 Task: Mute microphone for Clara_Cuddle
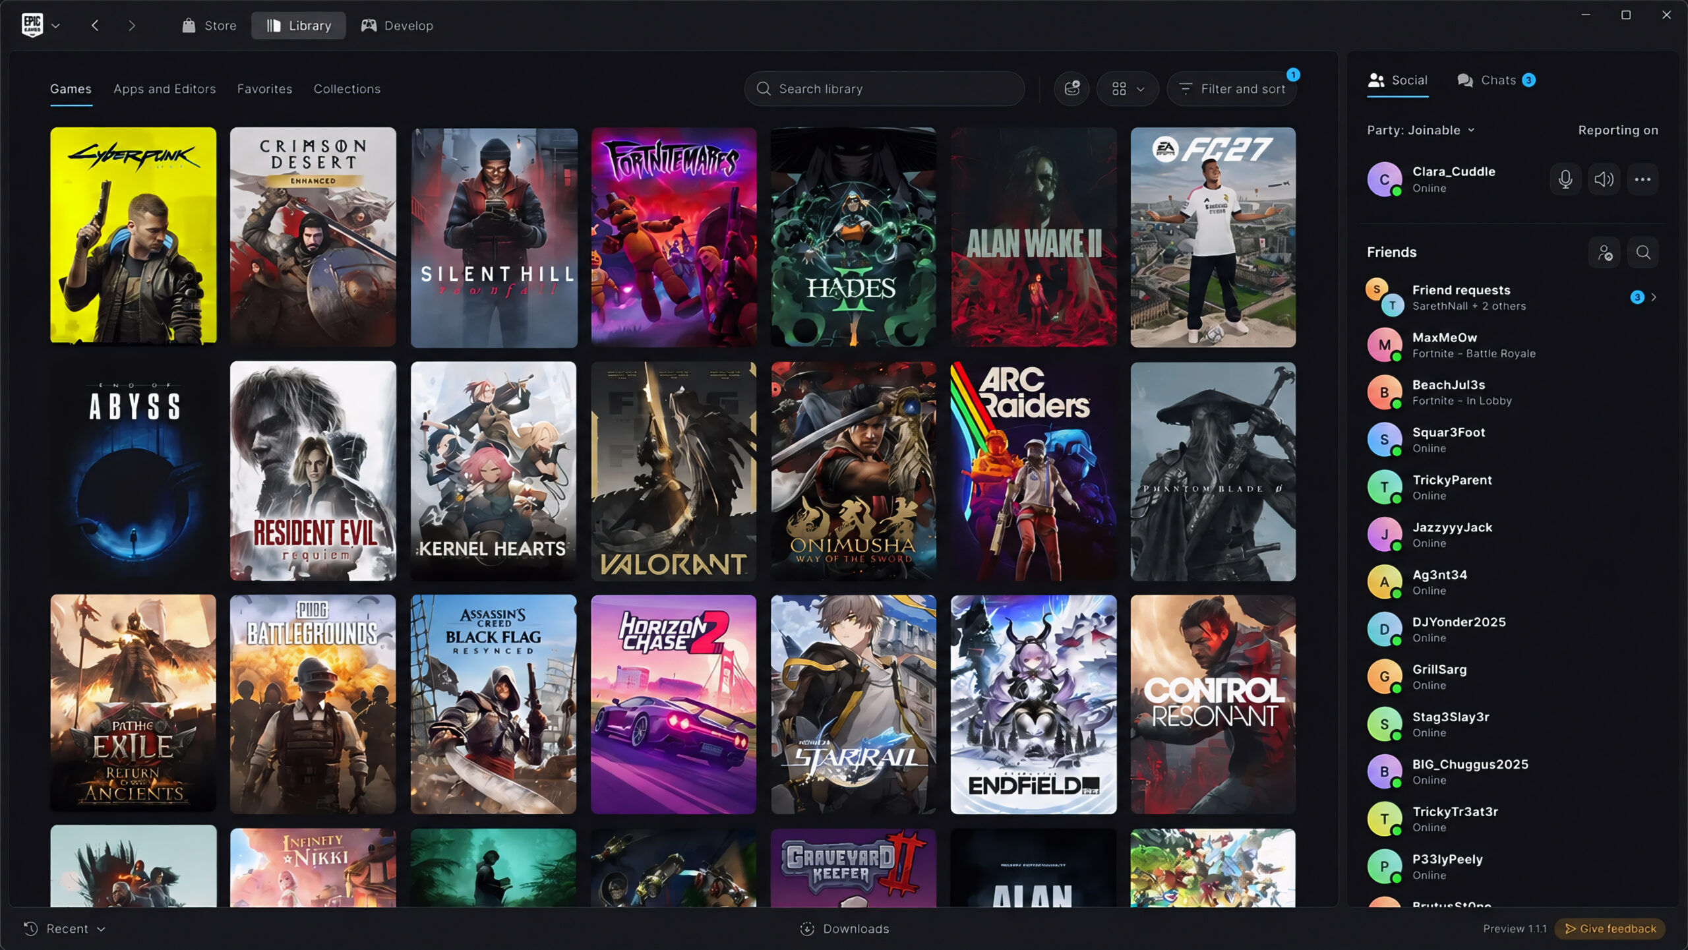[x=1565, y=179]
